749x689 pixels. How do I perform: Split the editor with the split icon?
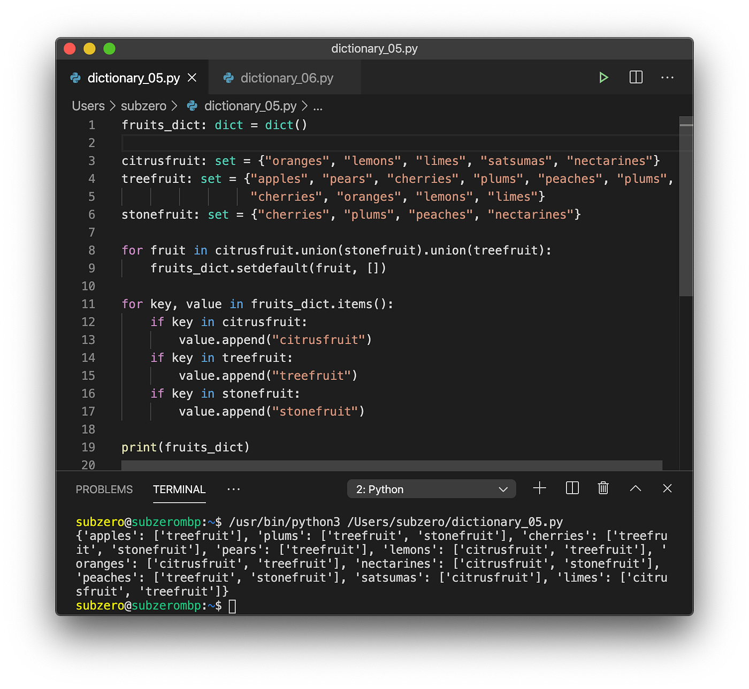pos(636,78)
